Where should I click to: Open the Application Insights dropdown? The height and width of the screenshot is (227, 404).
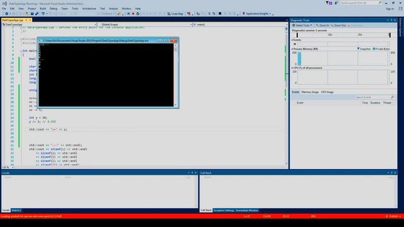click(x=270, y=14)
